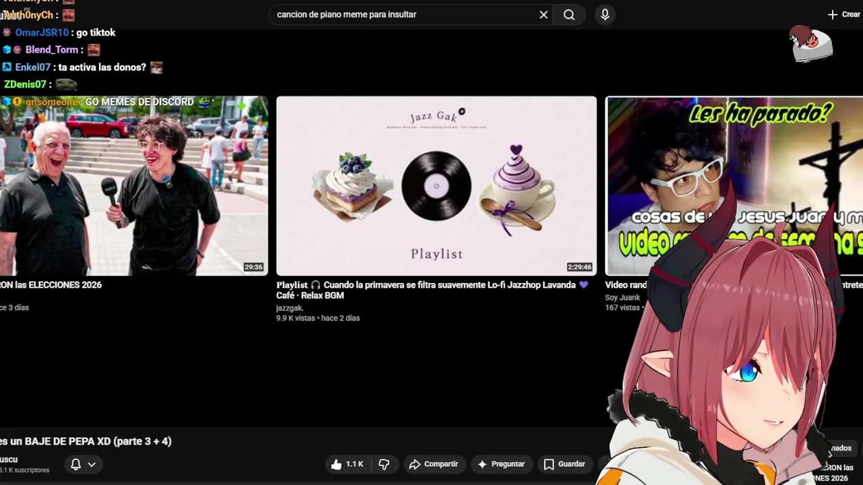Image resolution: width=863 pixels, height=485 pixels.
Task: Open the 'Les ha pasado?' video thumbnail
Action: pos(734,186)
